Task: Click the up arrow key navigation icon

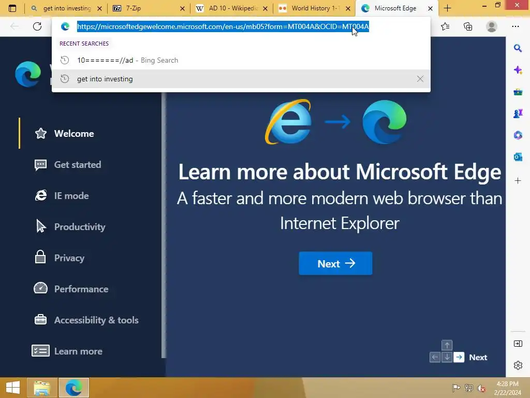Action: (x=447, y=345)
